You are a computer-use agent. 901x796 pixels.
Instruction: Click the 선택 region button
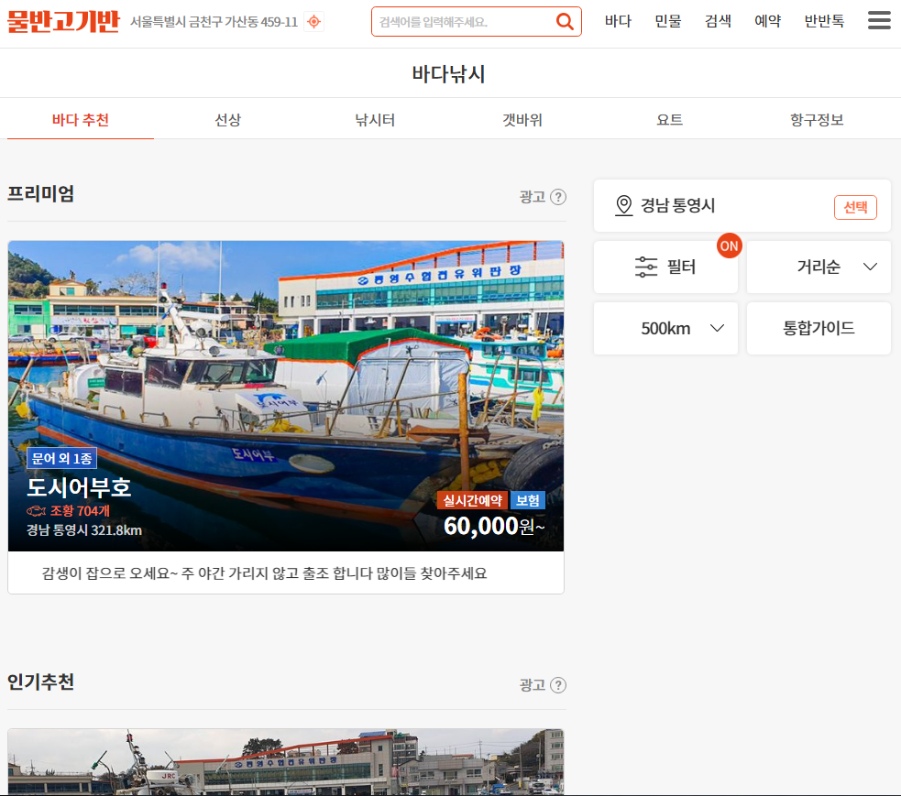855,207
